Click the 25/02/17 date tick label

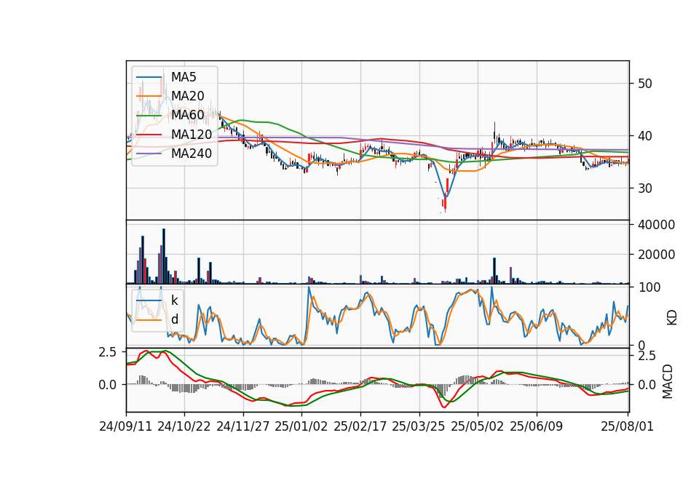point(360,427)
